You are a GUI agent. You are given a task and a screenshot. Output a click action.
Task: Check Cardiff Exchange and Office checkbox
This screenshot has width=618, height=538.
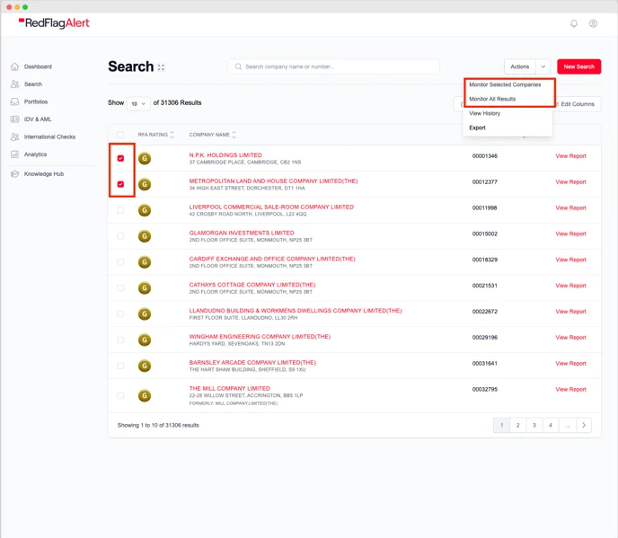[x=120, y=262]
